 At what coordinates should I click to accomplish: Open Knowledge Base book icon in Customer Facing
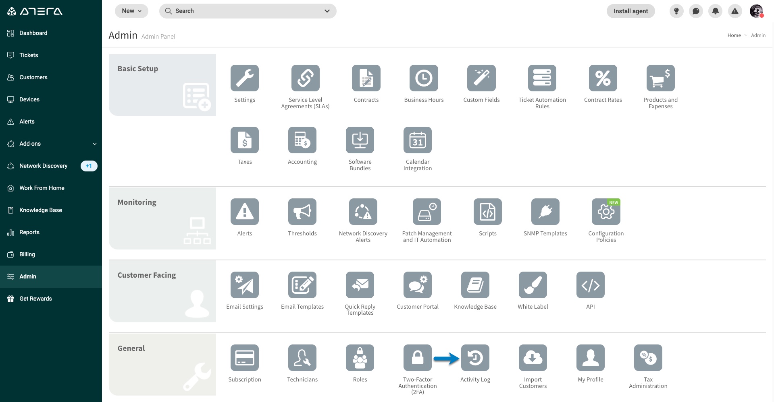click(x=475, y=285)
